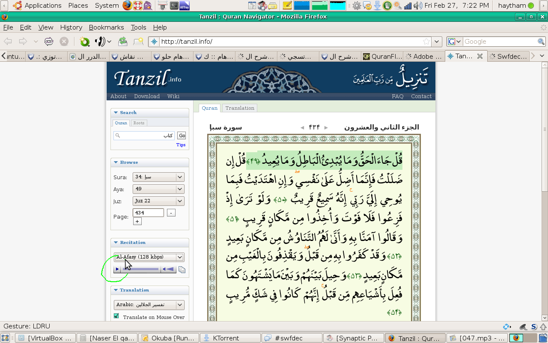This screenshot has height=343, width=548.
Task: Switch to the Translation tab
Action: coord(240,108)
